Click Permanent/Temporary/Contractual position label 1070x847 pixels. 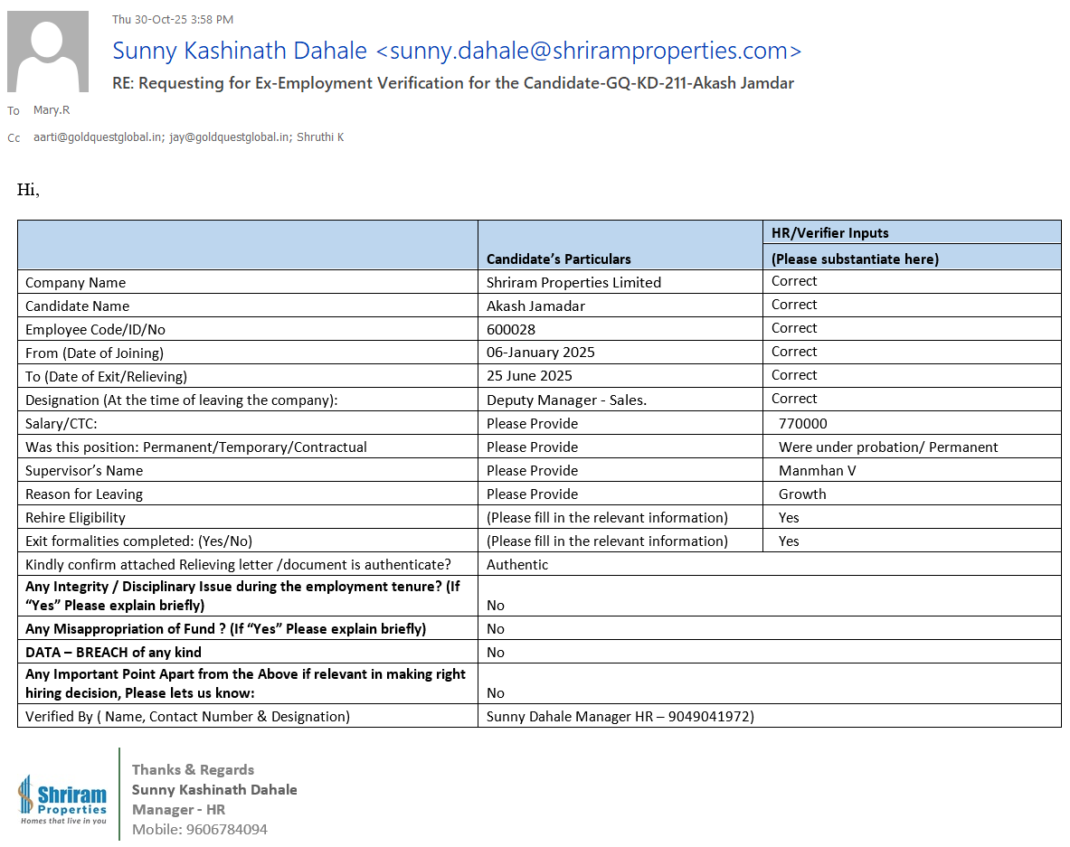[196, 447]
